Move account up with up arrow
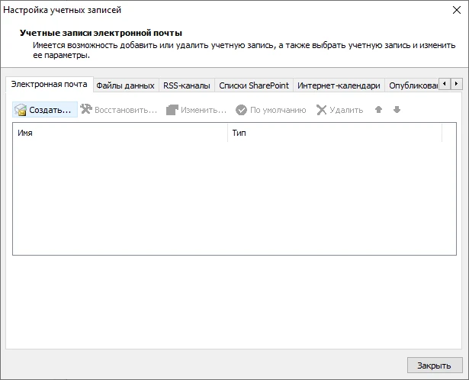The height and width of the screenshot is (380, 469). click(378, 110)
